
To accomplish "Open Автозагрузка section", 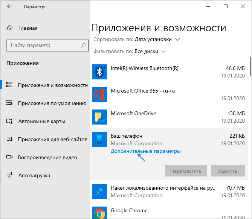I will (34, 175).
